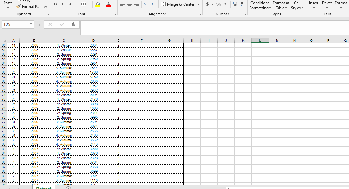Open Insert Function with the fx icon
Screen dimensions: 349x189
(x=73, y=24)
